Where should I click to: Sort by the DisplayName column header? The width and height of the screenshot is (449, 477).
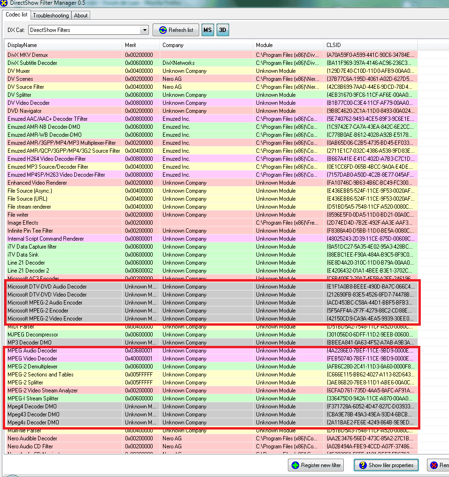tap(63, 45)
